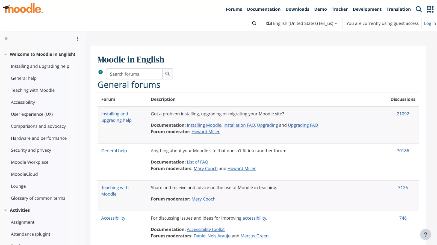Select Attendance (plugin) in sidebar
This screenshot has width=437, height=245.
click(30, 234)
